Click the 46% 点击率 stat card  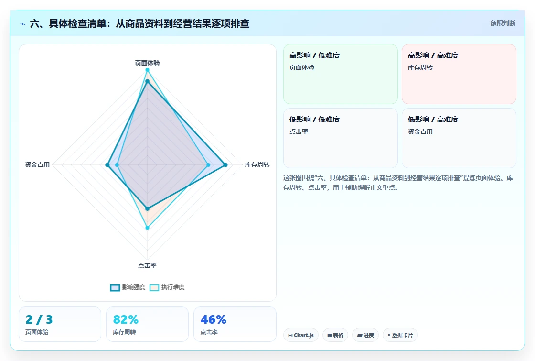pos(235,324)
